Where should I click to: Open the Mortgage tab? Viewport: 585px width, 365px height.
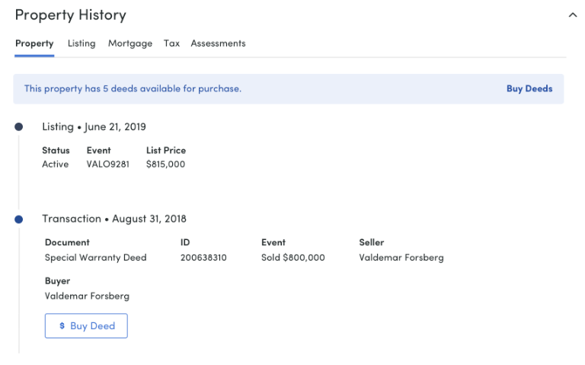[x=130, y=43]
